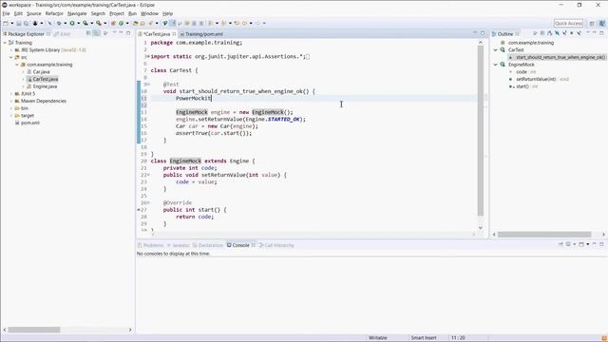The height and width of the screenshot is (342, 608).
Task: Click the Toggle Mark Occurrences toolbar icon
Action: (173, 23)
